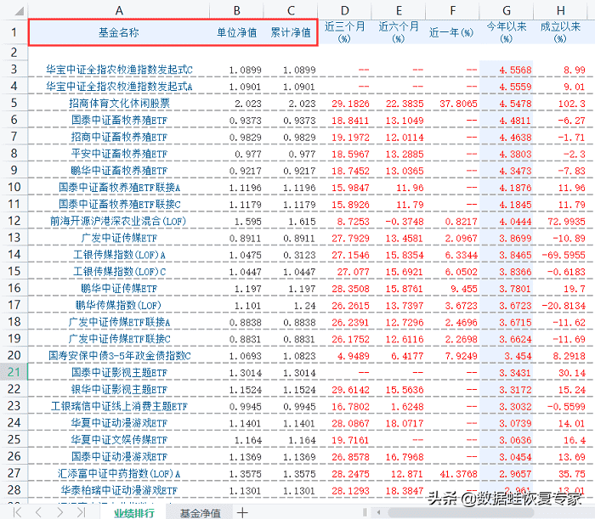
Task: Select cell 国泰中证影视主题ETF
Action: click(119, 372)
